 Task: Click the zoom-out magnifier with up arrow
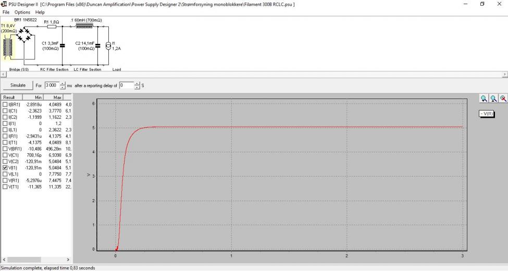493,98
